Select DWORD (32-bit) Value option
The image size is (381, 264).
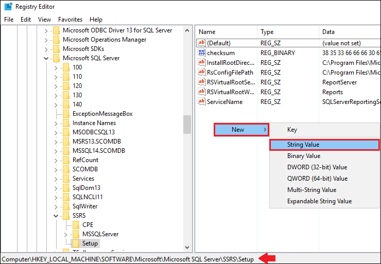[324, 167]
